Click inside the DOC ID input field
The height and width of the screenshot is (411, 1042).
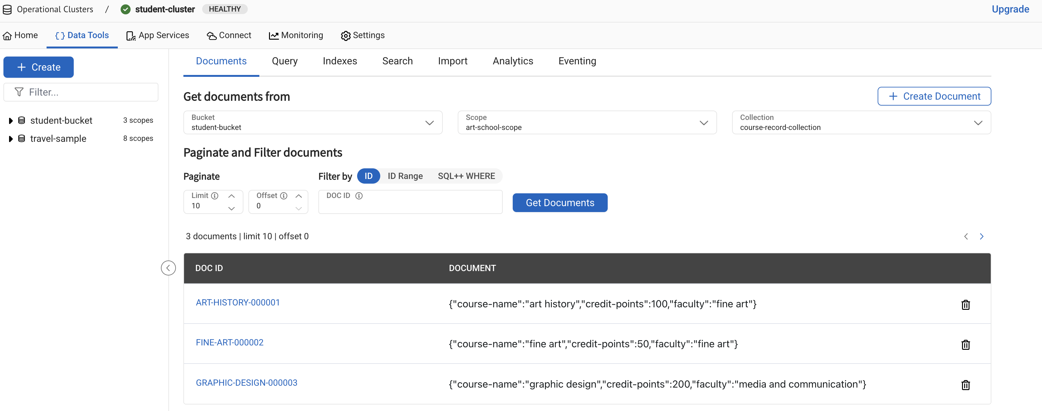410,204
